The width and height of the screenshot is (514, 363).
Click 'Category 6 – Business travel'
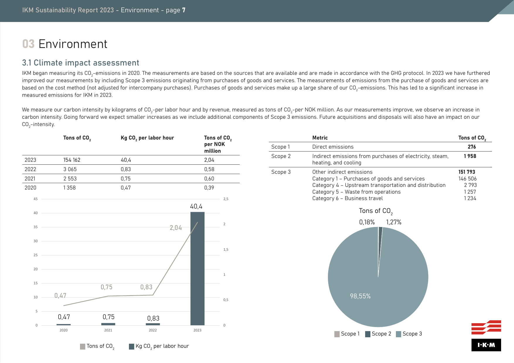coord(348,198)
